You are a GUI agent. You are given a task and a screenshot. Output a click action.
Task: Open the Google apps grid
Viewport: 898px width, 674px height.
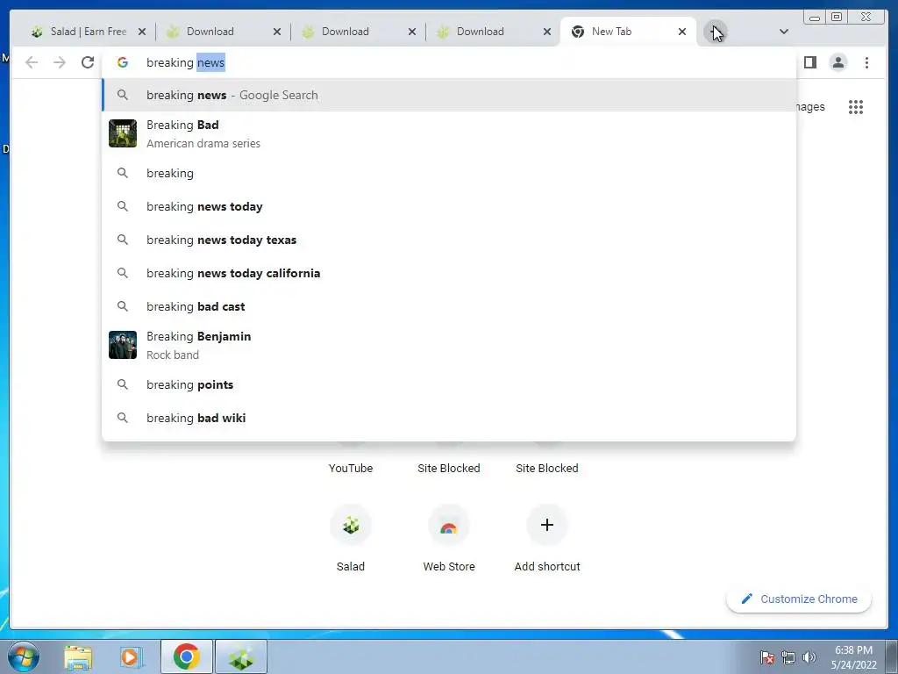coord(856,106)
